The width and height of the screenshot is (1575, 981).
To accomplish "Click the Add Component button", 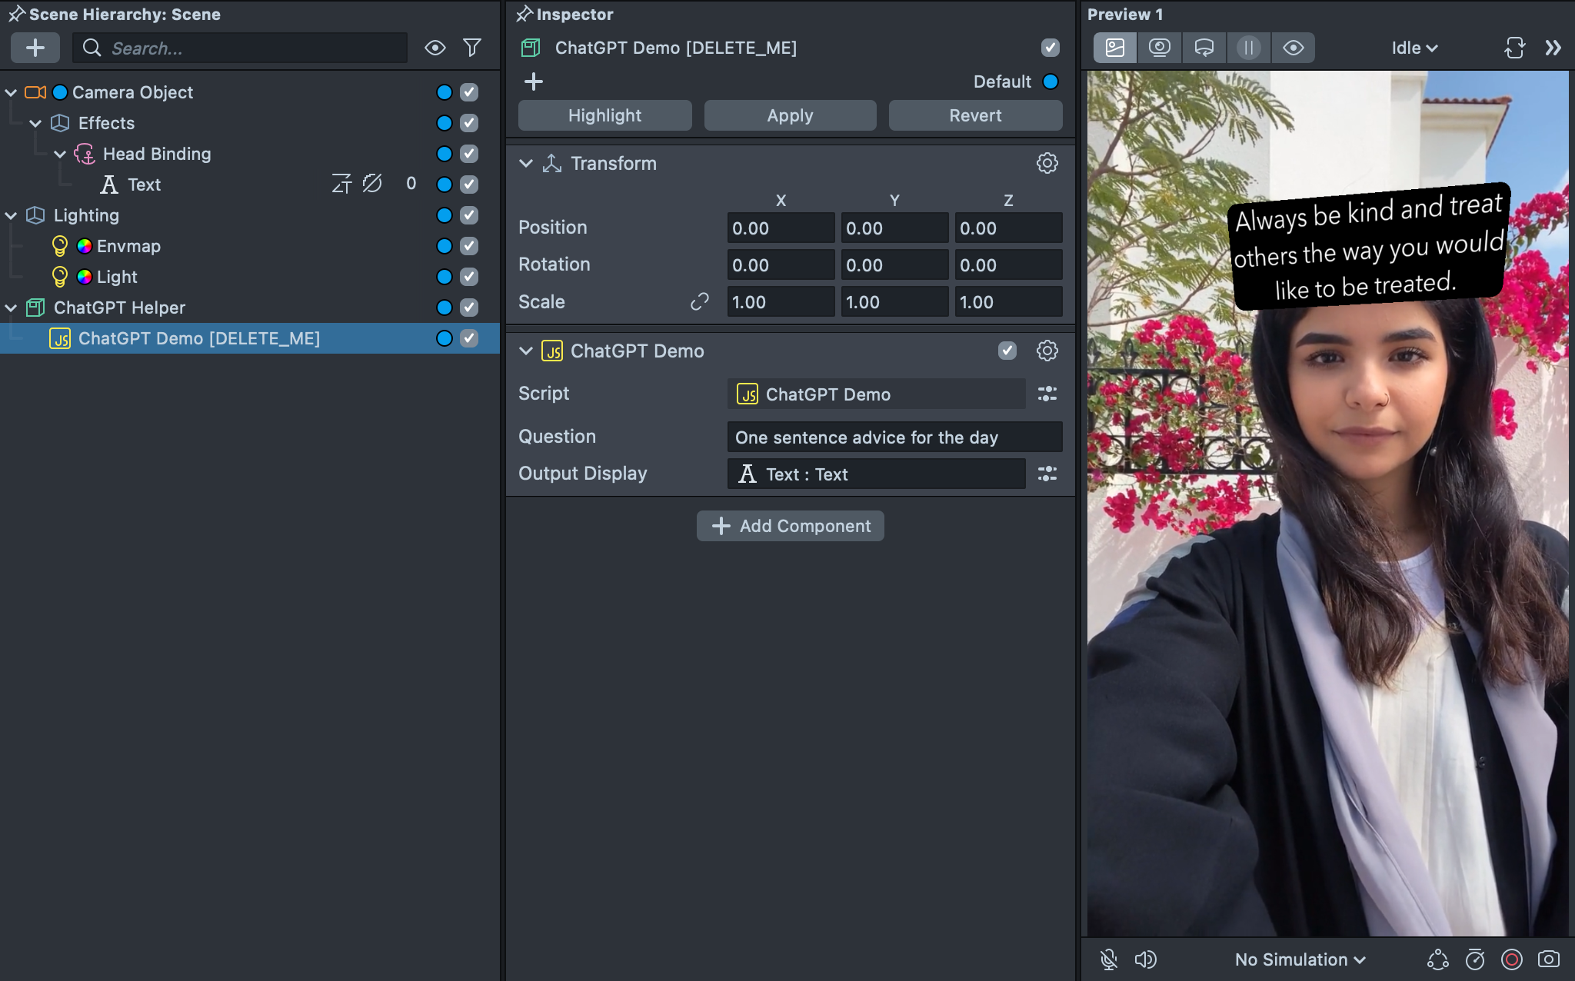I will point(790,526).
